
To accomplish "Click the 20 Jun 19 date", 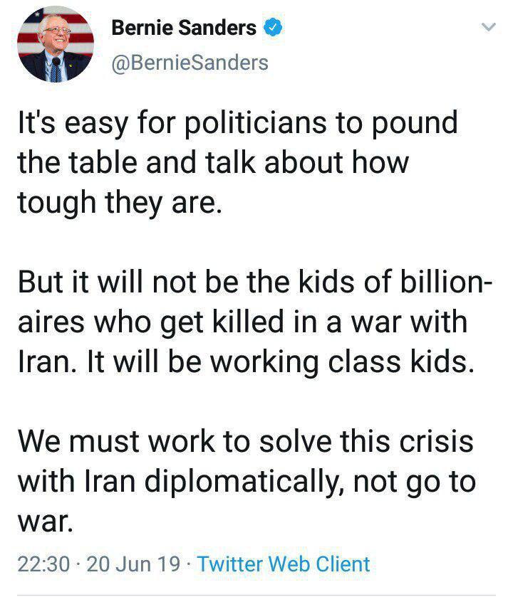I will (x=133, y=564).
